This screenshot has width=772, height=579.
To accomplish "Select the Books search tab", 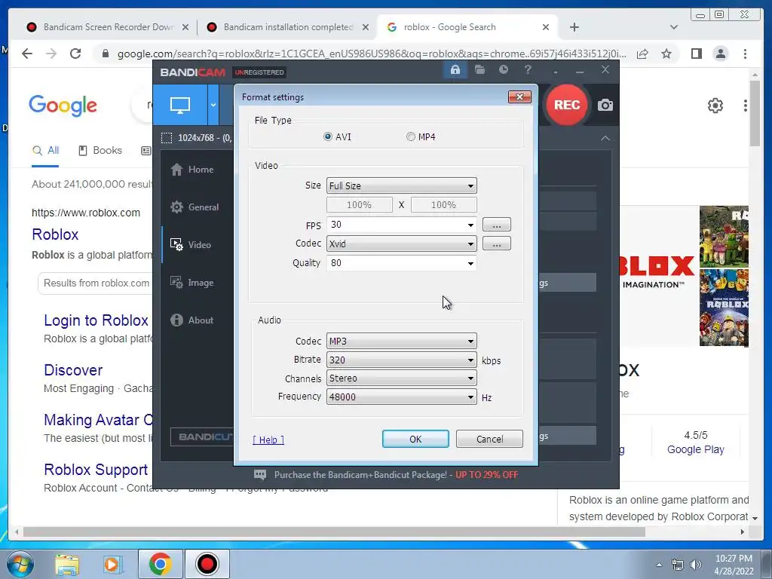I will tap(100, 151).
